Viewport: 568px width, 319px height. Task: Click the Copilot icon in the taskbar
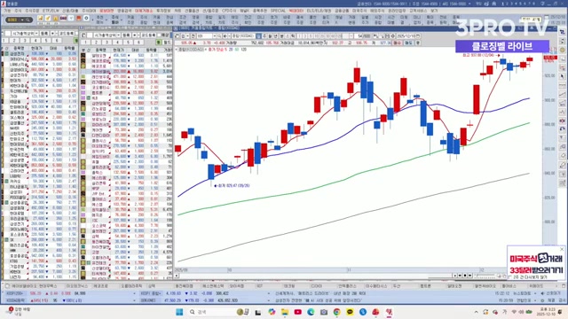[272, 312]
